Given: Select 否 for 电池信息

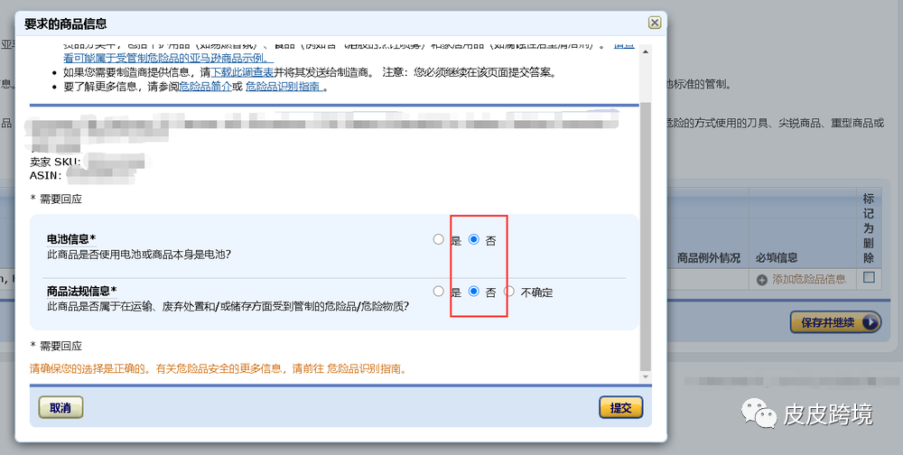Looking at the screenshot, I should click(473, 239).
